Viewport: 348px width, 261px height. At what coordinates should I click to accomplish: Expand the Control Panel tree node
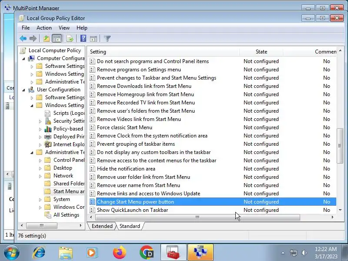40,161
